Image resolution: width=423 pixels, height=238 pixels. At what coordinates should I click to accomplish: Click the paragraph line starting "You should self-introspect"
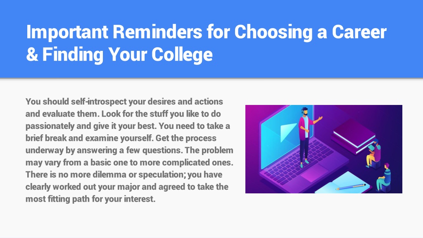coord(124,102)
